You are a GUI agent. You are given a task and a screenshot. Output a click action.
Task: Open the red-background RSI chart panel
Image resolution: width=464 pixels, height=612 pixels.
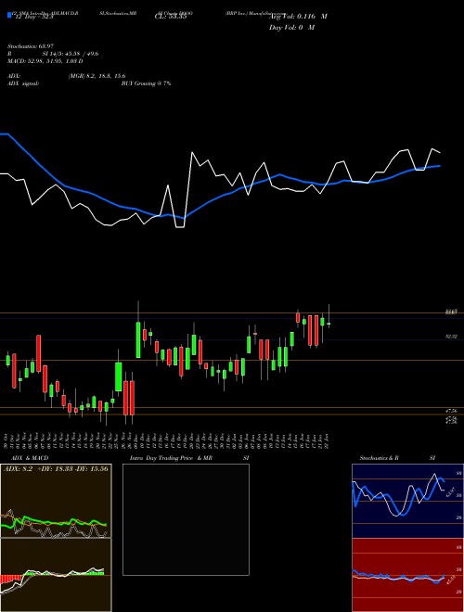pyautogui.click(x=407, y=575)
